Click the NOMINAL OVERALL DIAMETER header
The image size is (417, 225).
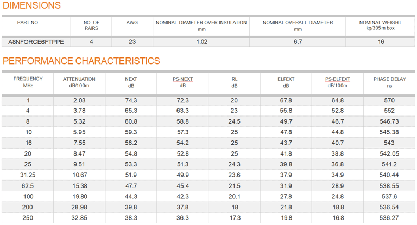pos(298,23)
